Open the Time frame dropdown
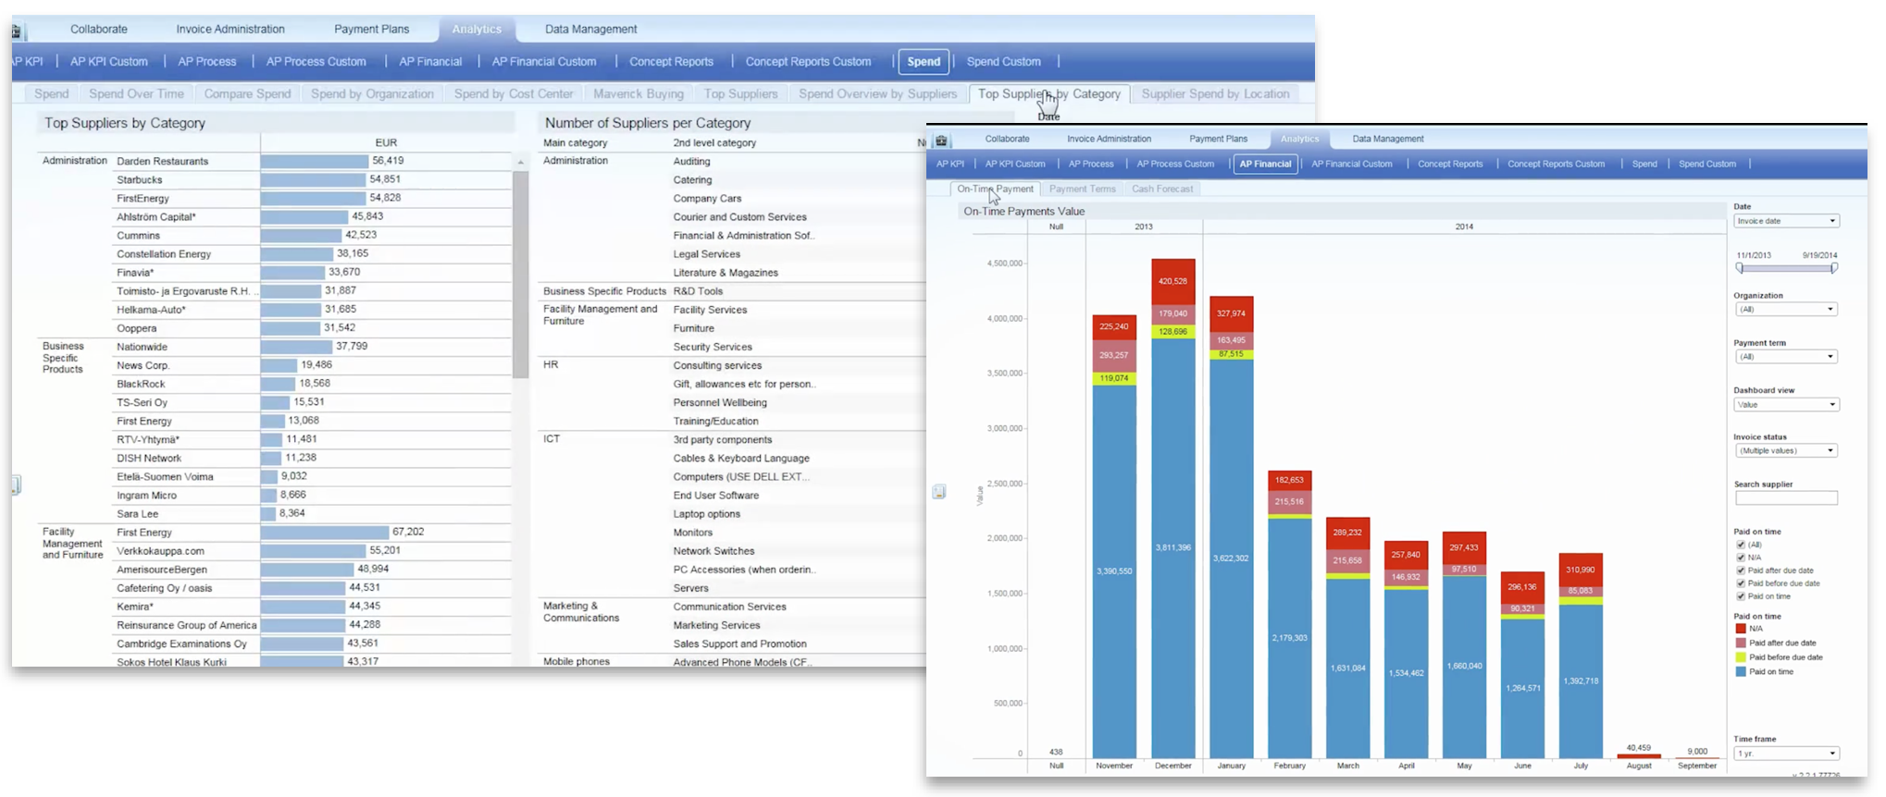This screenshot has width=1886, height=797. [1785, 754]
